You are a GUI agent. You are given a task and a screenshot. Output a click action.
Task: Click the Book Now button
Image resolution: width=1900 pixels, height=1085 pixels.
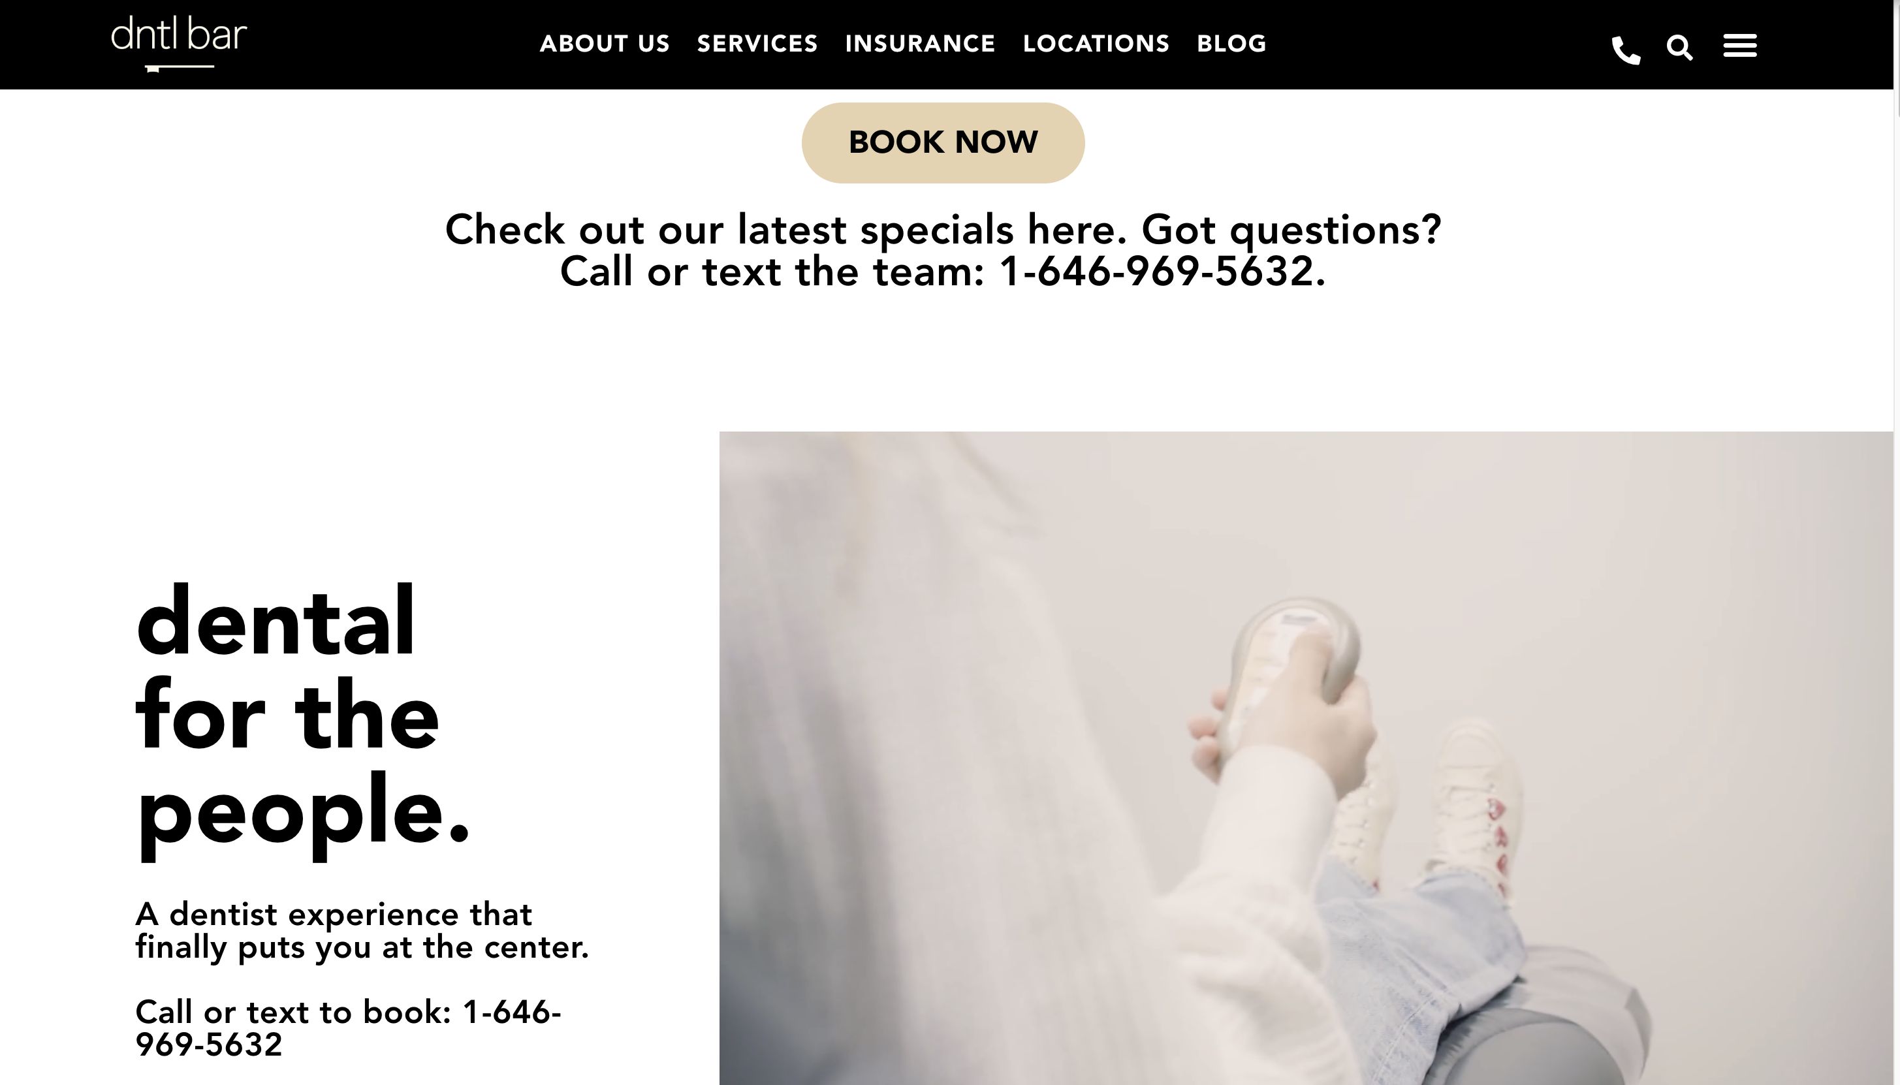coord(943,142)
